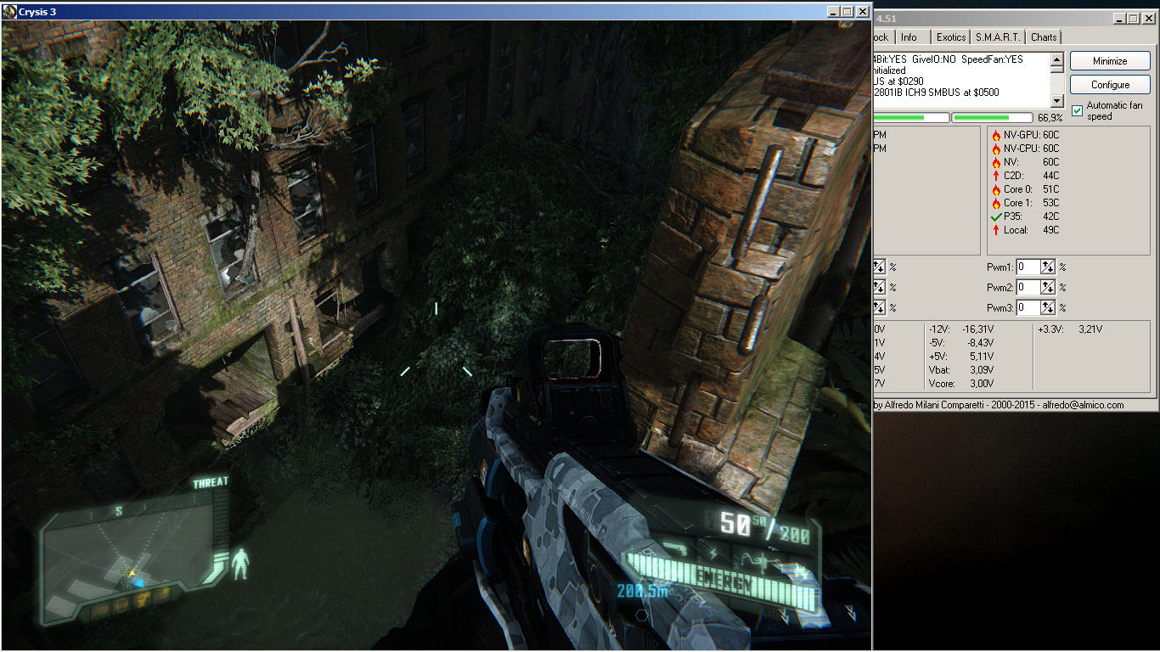Click the flame icon beside NV-GPU

996,135
